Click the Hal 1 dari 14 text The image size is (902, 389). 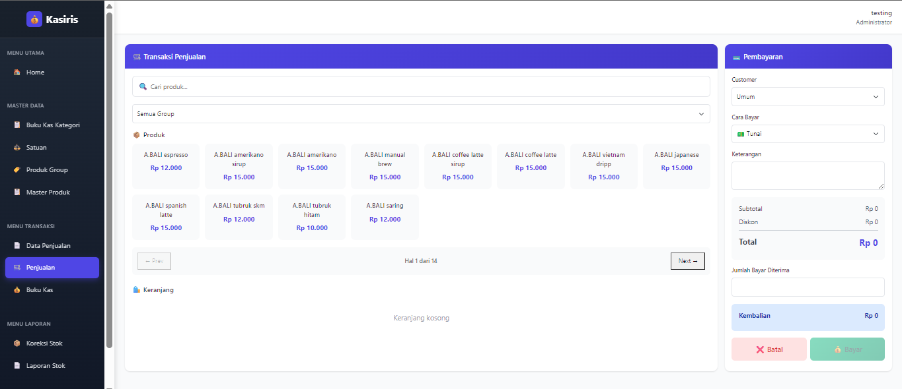pyautogui.click(x=421, y=261)
